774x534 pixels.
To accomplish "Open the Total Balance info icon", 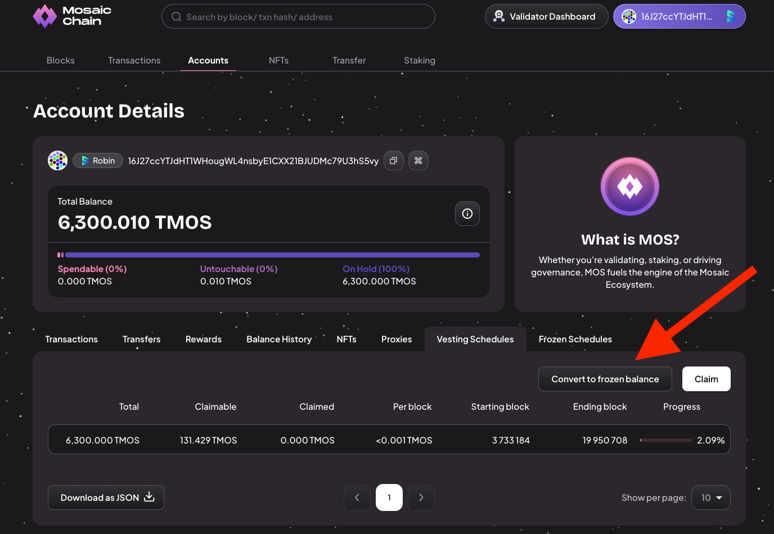I will coord(467,214).
